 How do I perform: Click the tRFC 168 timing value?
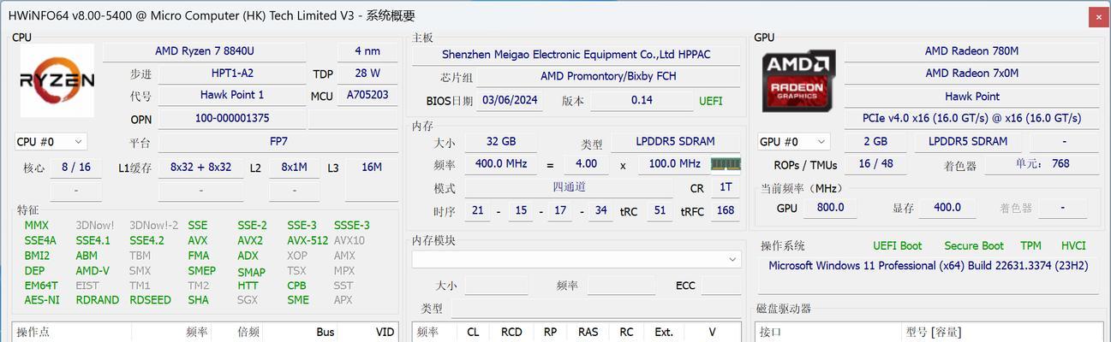(726, 209)
